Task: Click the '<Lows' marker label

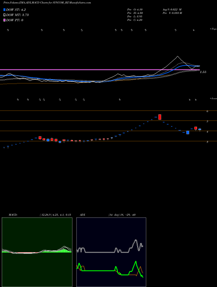Action: [x=214, y=98]
